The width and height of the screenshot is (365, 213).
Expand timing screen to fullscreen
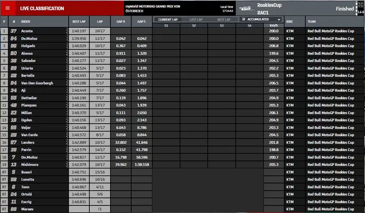[361, 4]
